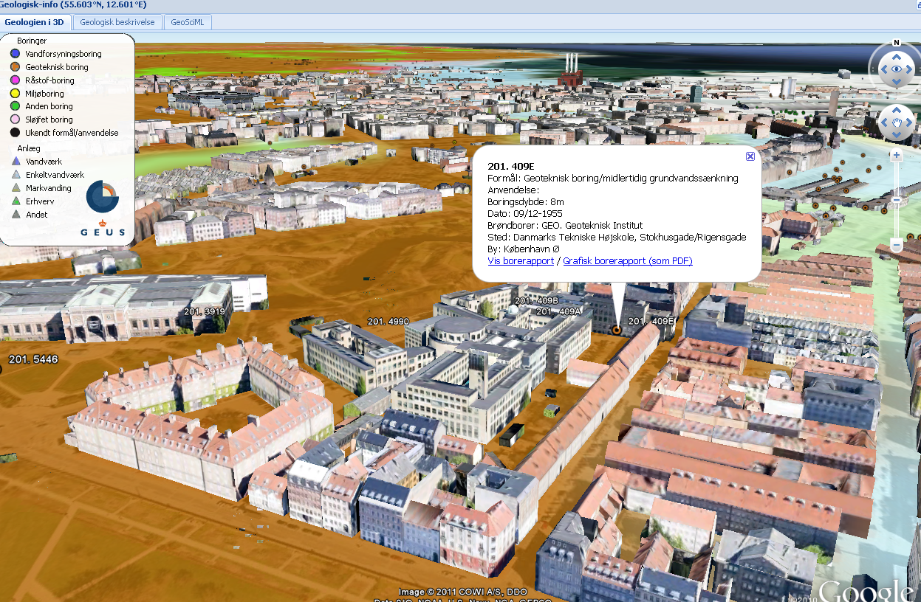Toggle the Sløjfet boring layer symbol
The image size is (921, 602).
15,119
